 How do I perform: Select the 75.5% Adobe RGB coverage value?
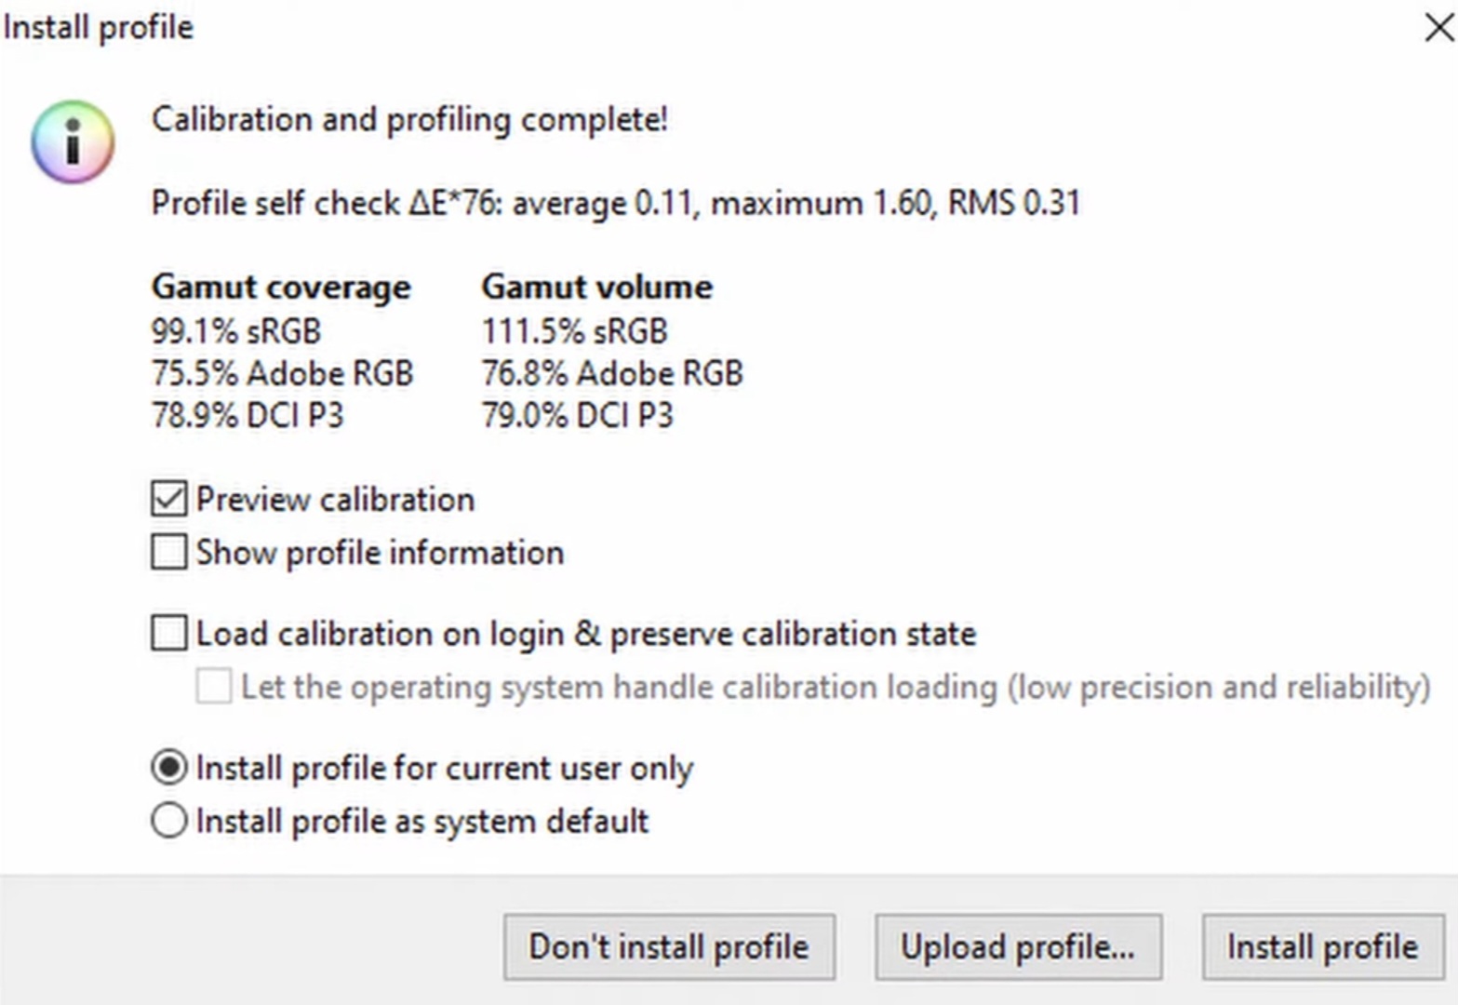(282, 373)
